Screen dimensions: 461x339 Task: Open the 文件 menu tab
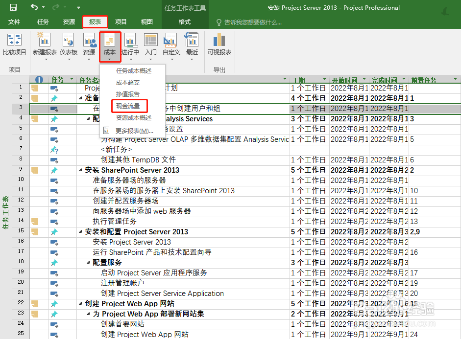[x=14, y=22]
